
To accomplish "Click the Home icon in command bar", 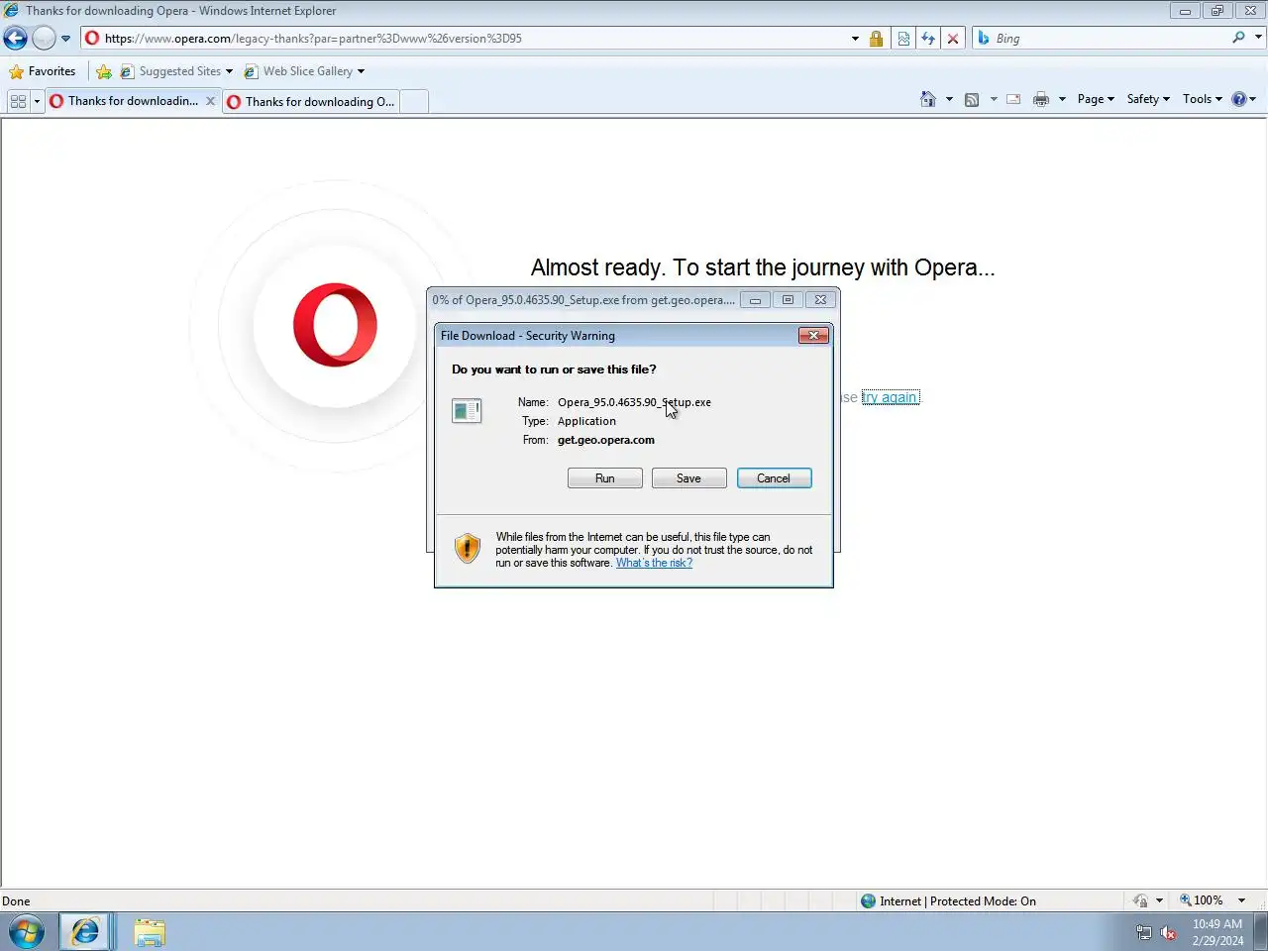I will click(928, 99).
